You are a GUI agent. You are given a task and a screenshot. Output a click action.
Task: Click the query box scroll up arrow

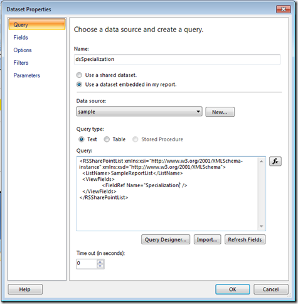click(262, 161)
